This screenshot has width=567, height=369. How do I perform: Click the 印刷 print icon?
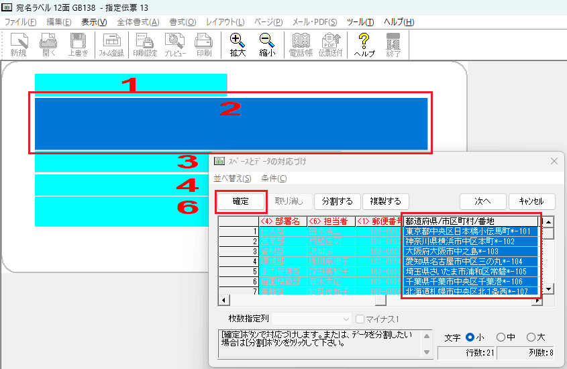tap(204, 45)
